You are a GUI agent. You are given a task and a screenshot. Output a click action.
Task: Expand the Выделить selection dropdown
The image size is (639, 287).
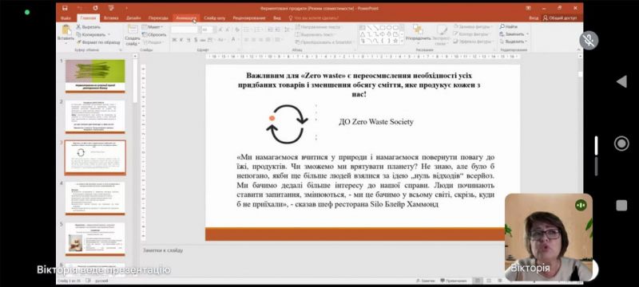[527, 41]
